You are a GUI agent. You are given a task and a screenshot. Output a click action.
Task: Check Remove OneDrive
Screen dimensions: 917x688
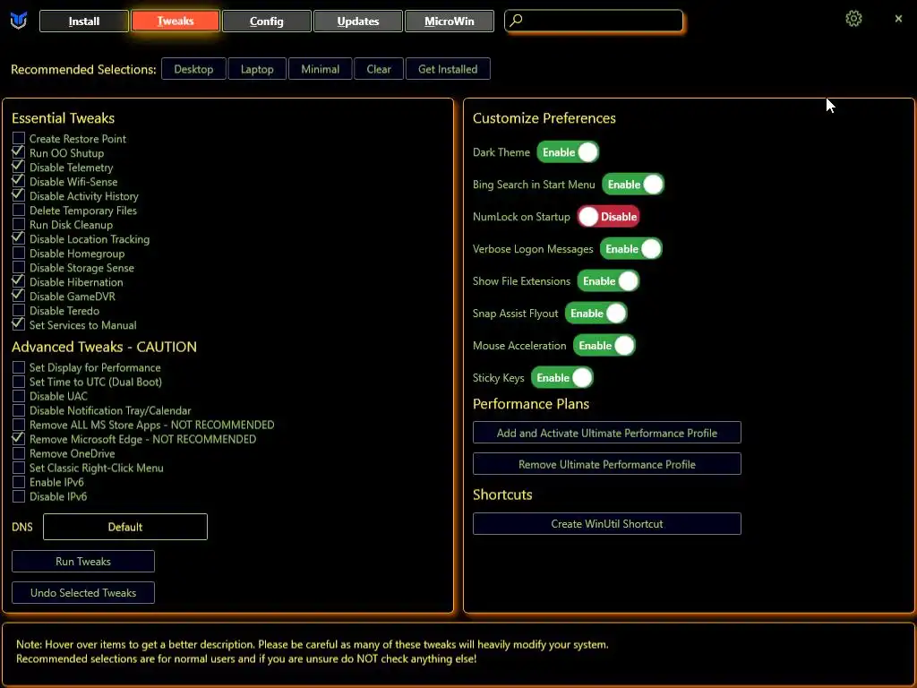19,453
